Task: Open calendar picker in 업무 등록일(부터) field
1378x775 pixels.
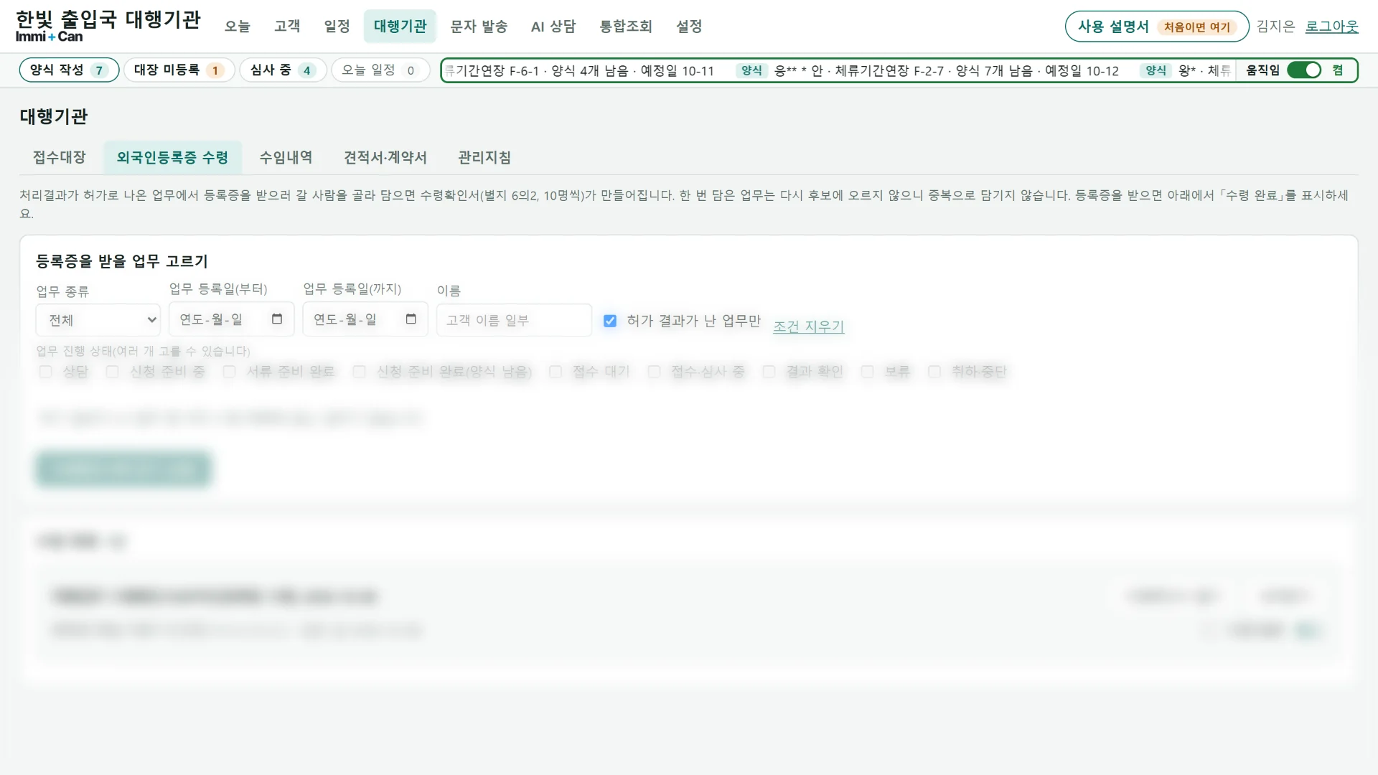Action: (x=277, y=319)
